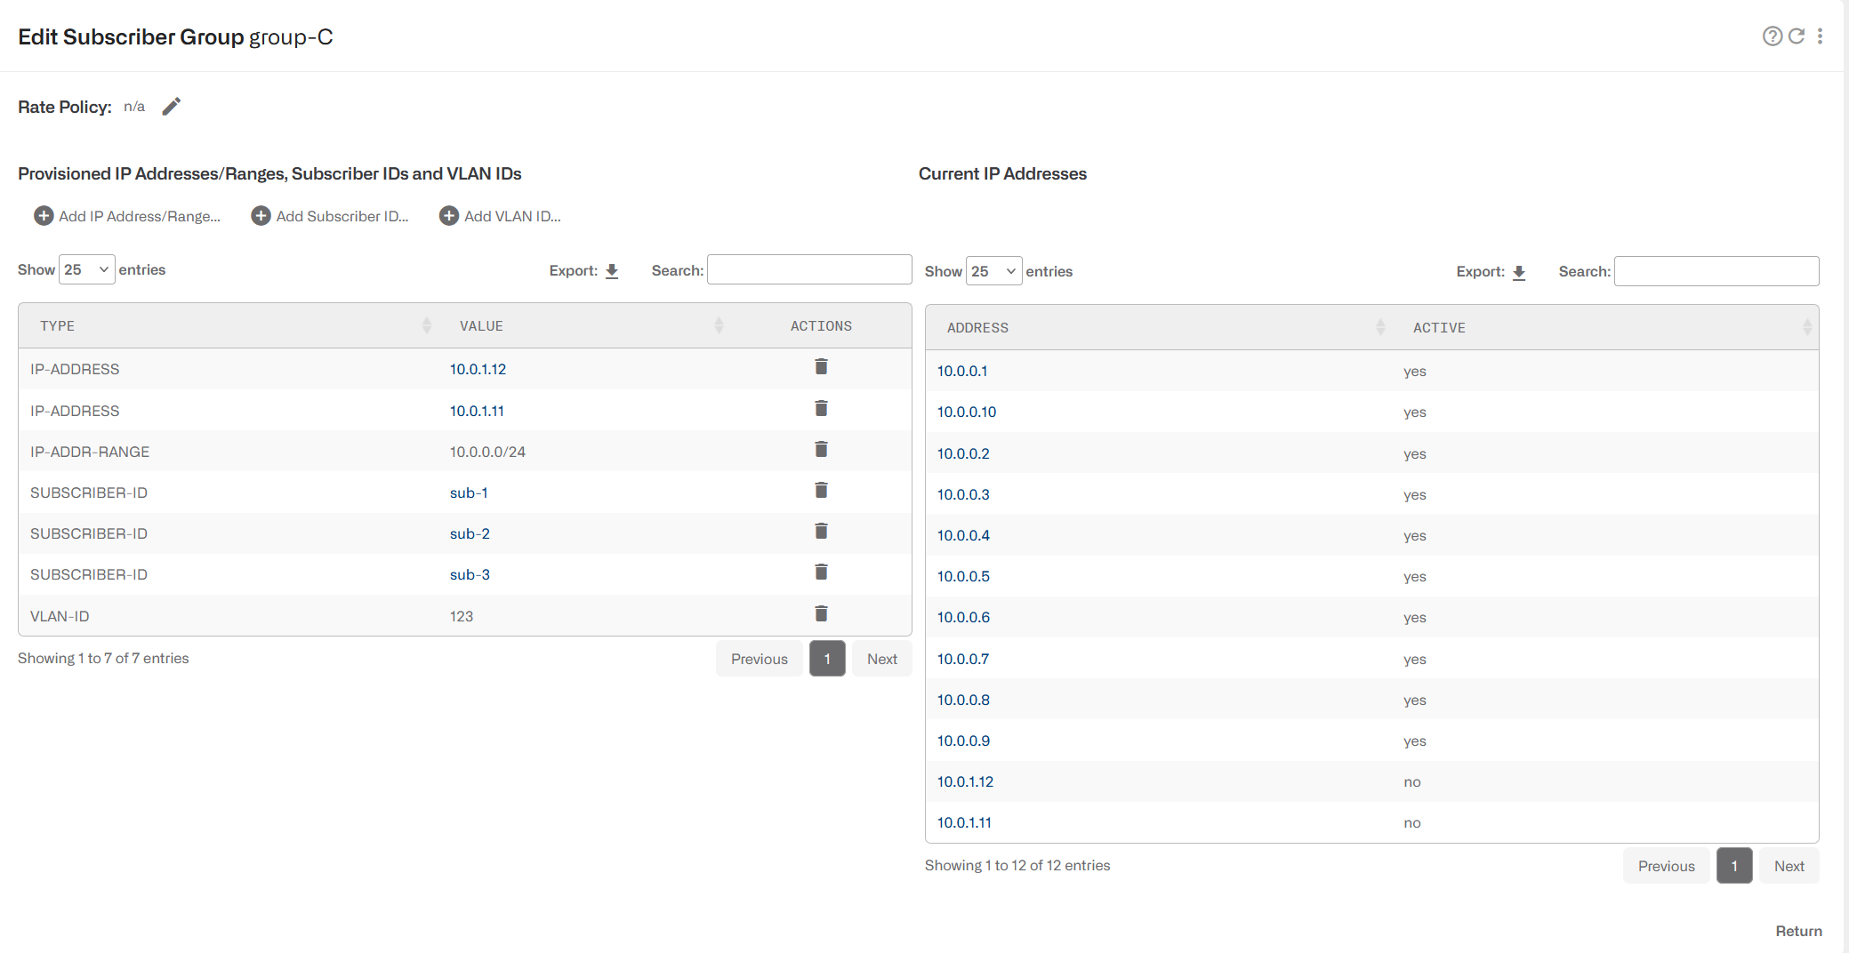Click the IP-ADDR-RANGE type cell

(x=90, y=452)
